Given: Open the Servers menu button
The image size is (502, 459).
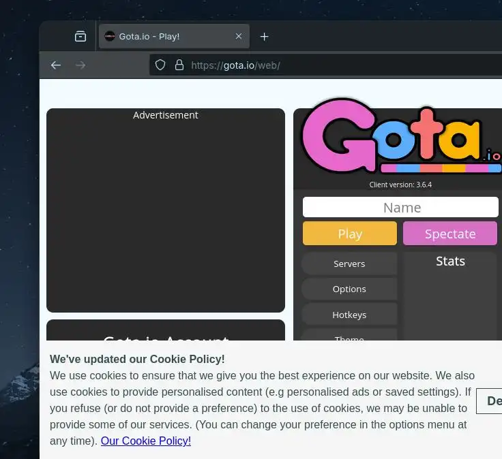Looking at the screenshot, I should point(349,264).
